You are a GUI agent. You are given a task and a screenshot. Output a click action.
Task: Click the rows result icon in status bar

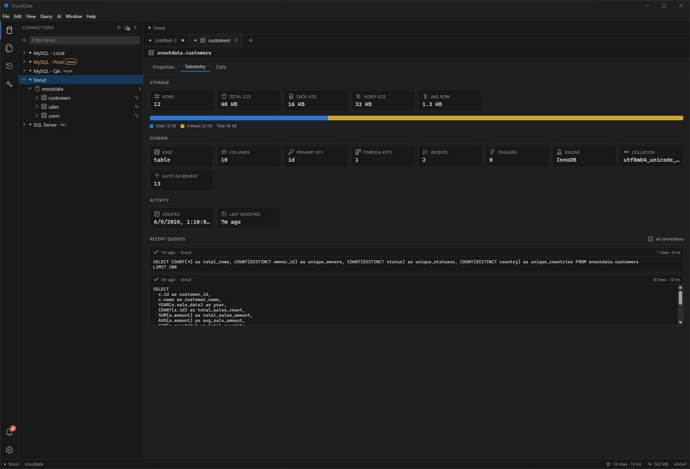(609, 464)
